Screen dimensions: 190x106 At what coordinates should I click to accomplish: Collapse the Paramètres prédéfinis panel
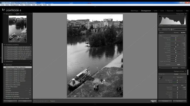click(x=4, y=44)
